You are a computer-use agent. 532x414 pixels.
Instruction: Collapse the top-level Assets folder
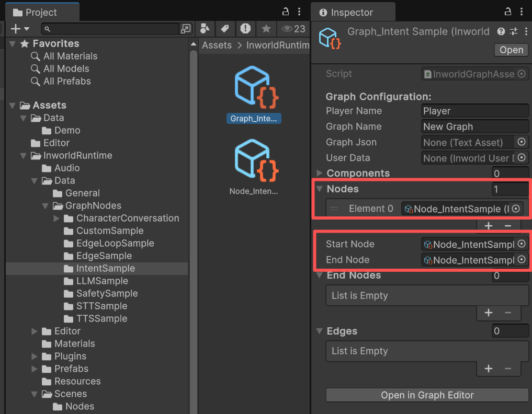(13, 106)
